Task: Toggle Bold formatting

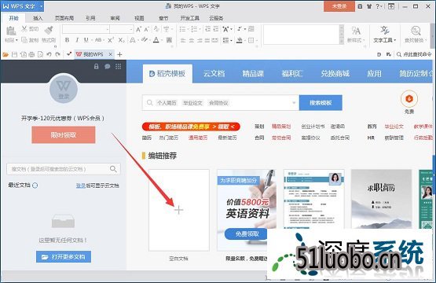Action: coord(67,40)
